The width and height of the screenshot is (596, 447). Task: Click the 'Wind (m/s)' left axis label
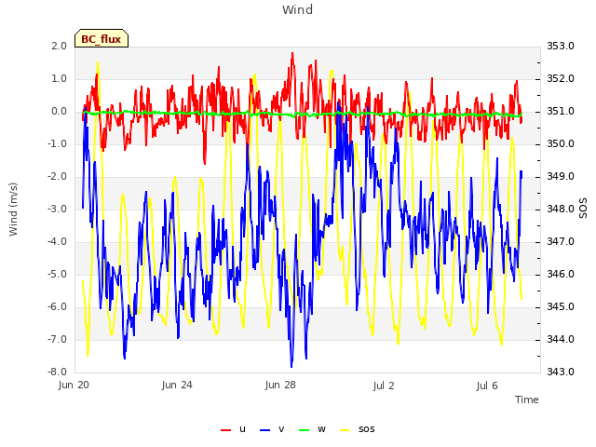tap(13, 210)
